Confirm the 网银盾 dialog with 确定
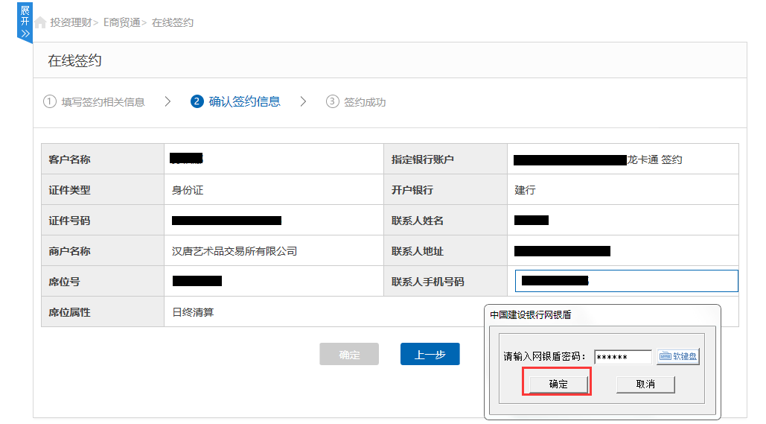The image size is (766, 424). pyautogui.click(x=558, y=385)
